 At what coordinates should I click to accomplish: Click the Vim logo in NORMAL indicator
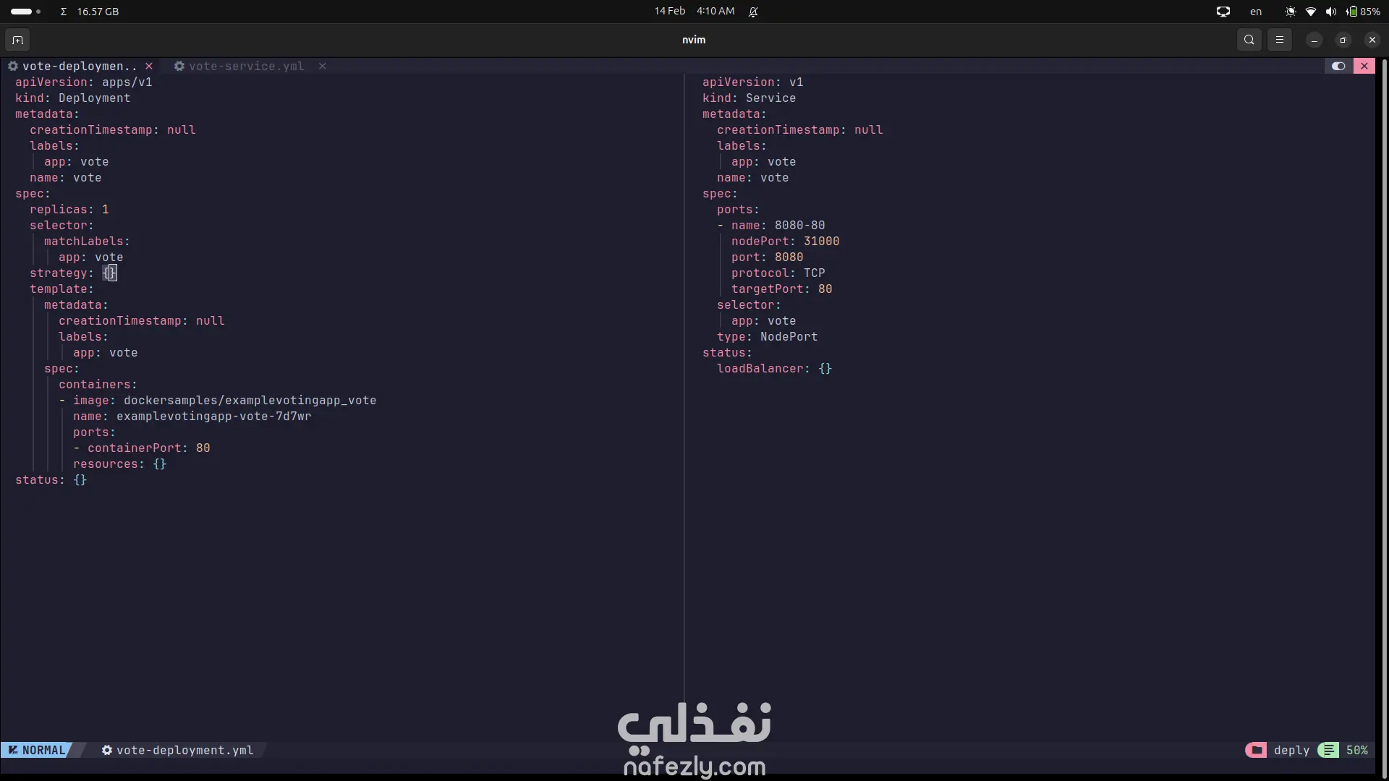click(x=13, y=750)
